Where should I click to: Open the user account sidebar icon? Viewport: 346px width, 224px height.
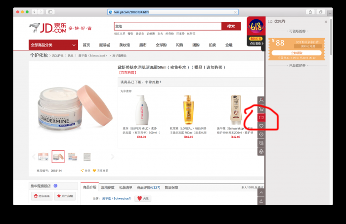point(261,100)
